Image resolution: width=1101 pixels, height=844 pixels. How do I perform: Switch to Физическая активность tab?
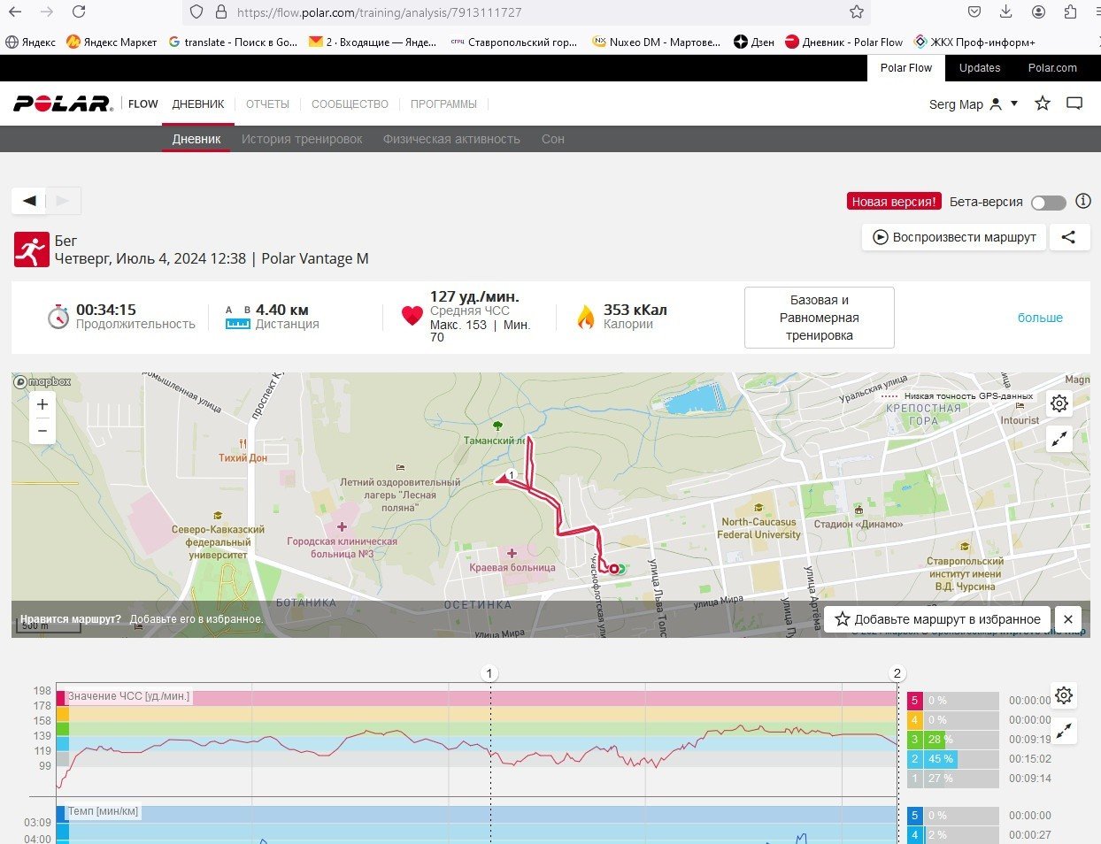tap(451, 139)
